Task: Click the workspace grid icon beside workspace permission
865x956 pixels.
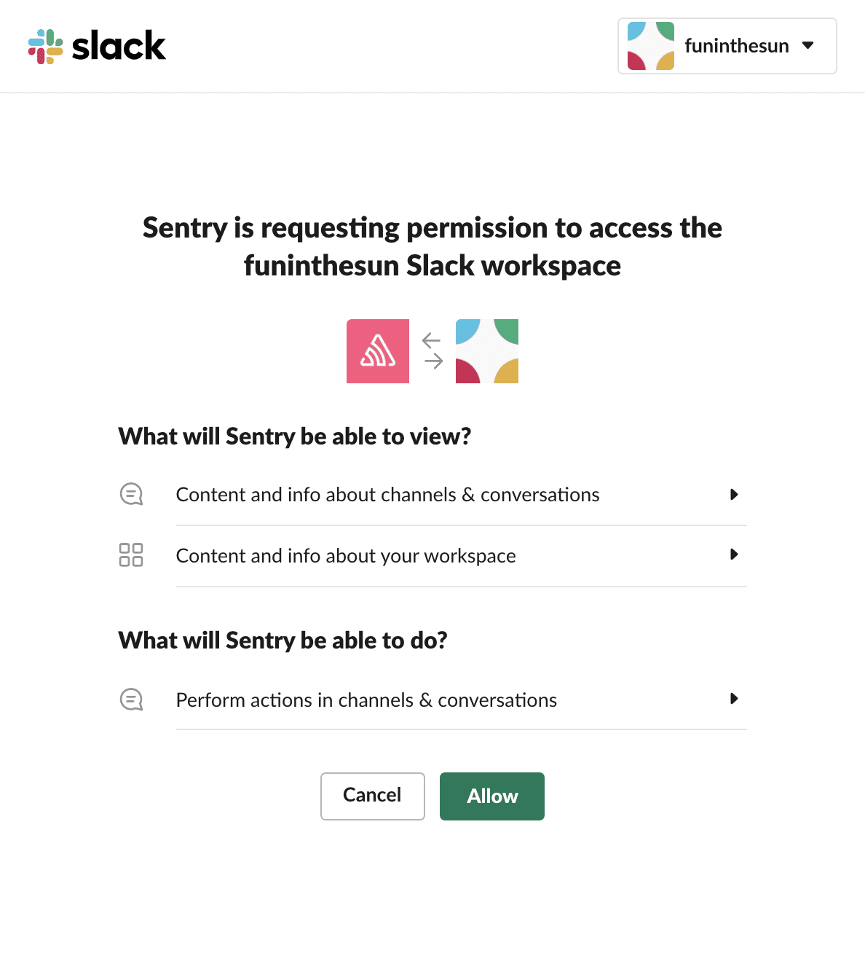Action: (x=131, y=555)
